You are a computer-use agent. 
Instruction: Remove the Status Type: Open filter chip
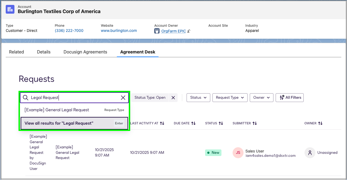173,97
